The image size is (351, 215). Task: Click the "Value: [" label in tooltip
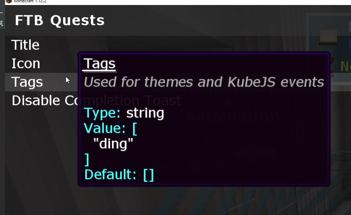110,128
